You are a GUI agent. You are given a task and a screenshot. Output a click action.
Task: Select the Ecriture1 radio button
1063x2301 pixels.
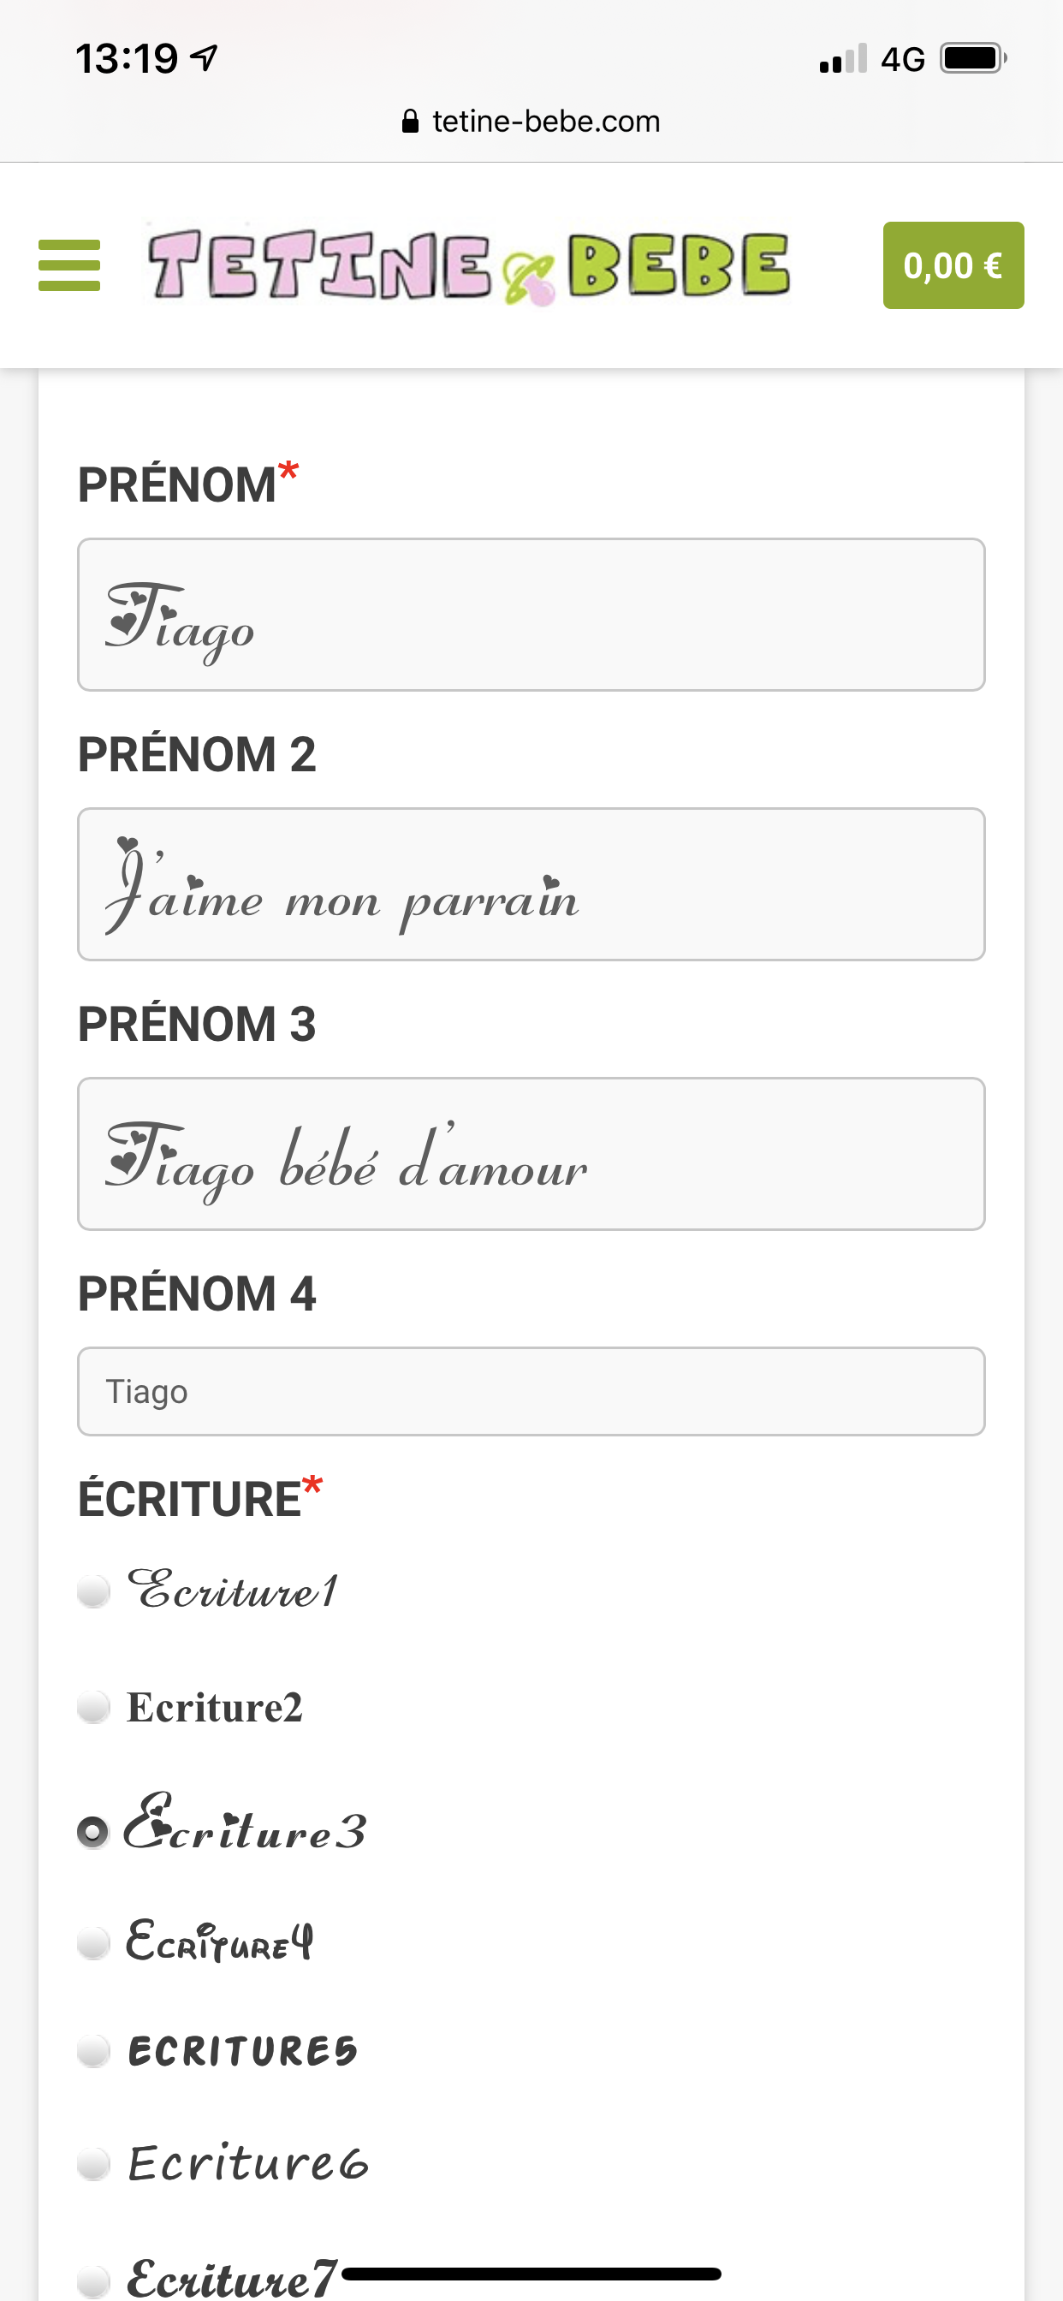click(x=93, y=1590)
